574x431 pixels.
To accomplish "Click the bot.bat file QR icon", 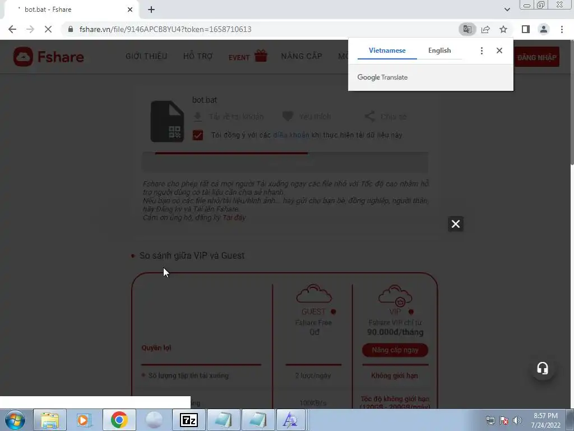I will pos(167,121).
